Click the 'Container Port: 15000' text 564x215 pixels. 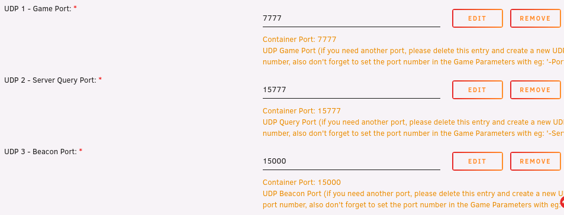[301, 183]
